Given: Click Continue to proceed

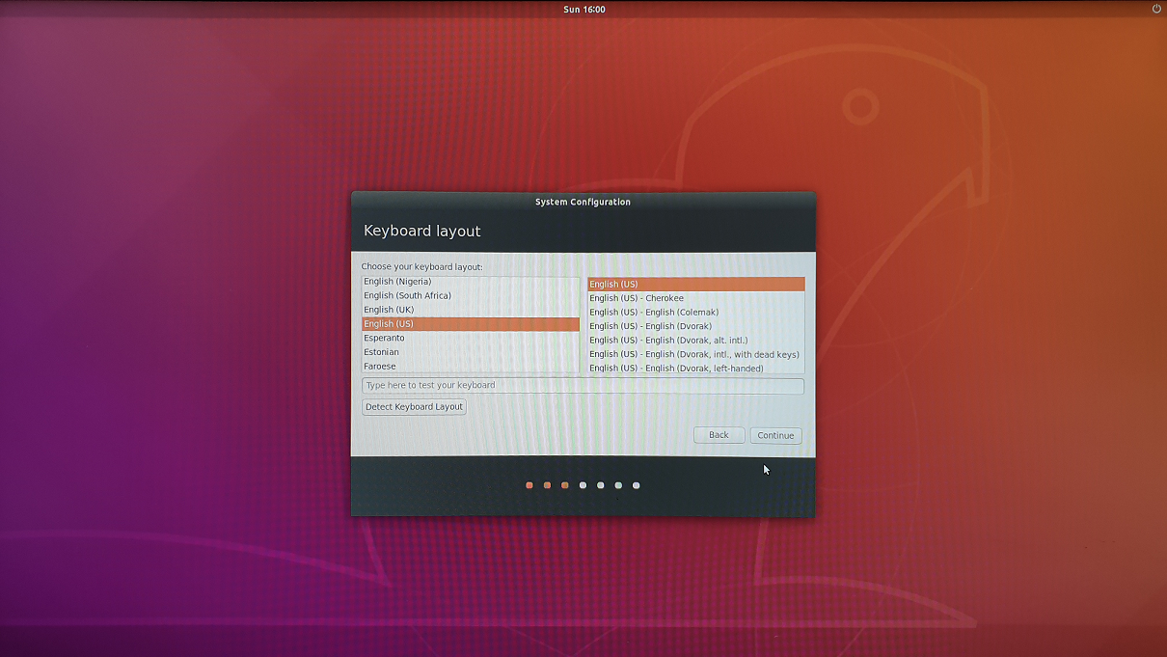Looking at the screenshot, I should (x=775, y=435).
